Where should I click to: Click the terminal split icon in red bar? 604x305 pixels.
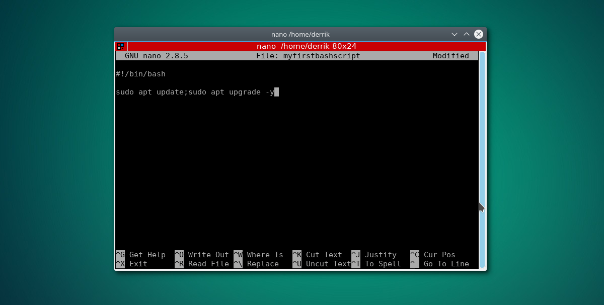point(120,46)
